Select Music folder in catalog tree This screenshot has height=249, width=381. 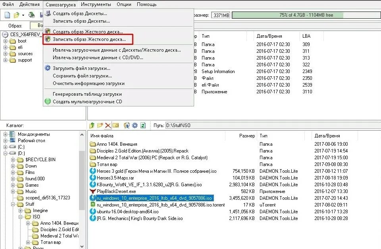(31, 191)
